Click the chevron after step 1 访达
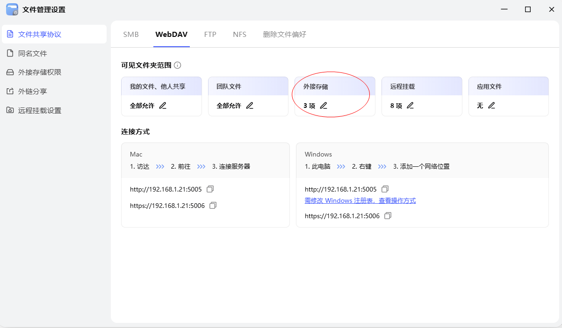562x328 pixels. [160, 166]
